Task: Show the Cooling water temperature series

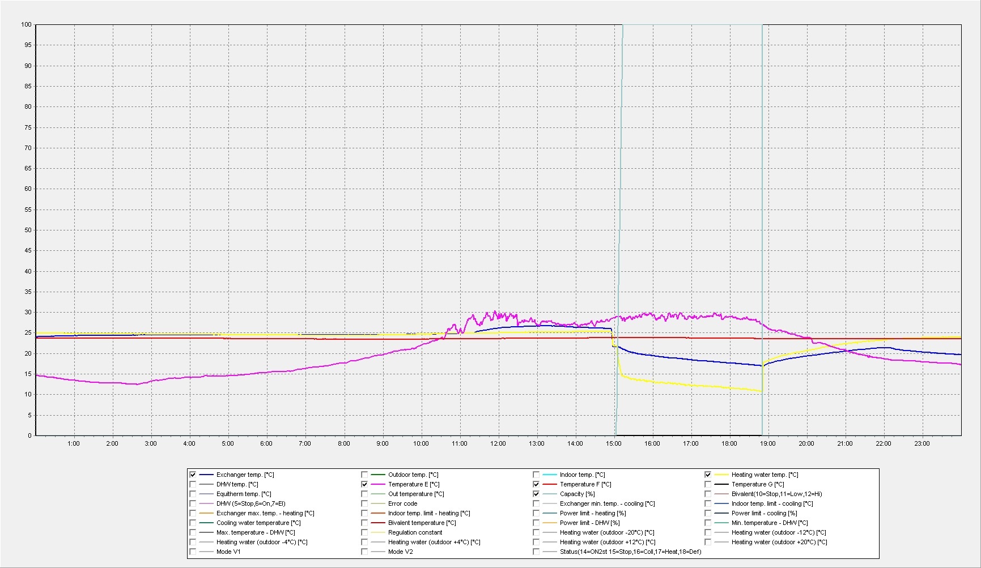Action: tap(193, 523)
